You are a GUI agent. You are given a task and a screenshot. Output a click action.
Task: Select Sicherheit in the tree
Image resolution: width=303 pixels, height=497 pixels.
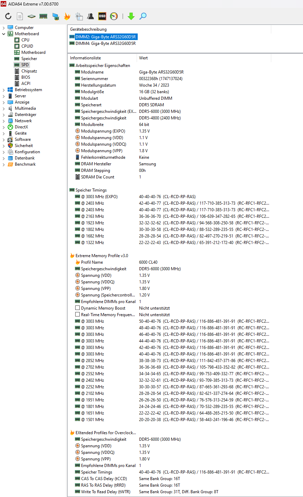[24, 146]
